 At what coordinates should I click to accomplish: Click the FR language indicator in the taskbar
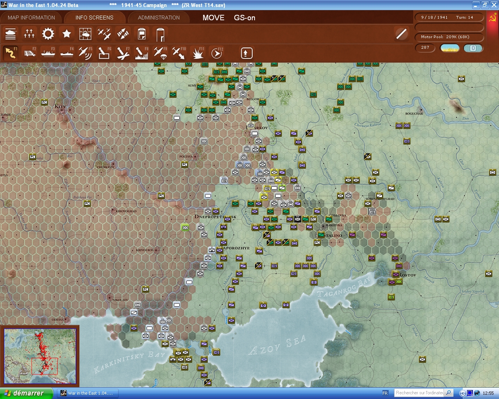click(385, 393)
